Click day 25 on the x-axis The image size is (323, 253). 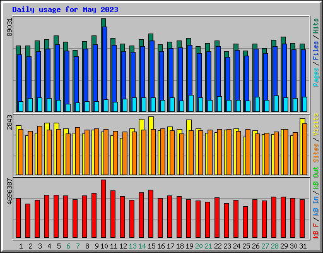pos(246,246)
